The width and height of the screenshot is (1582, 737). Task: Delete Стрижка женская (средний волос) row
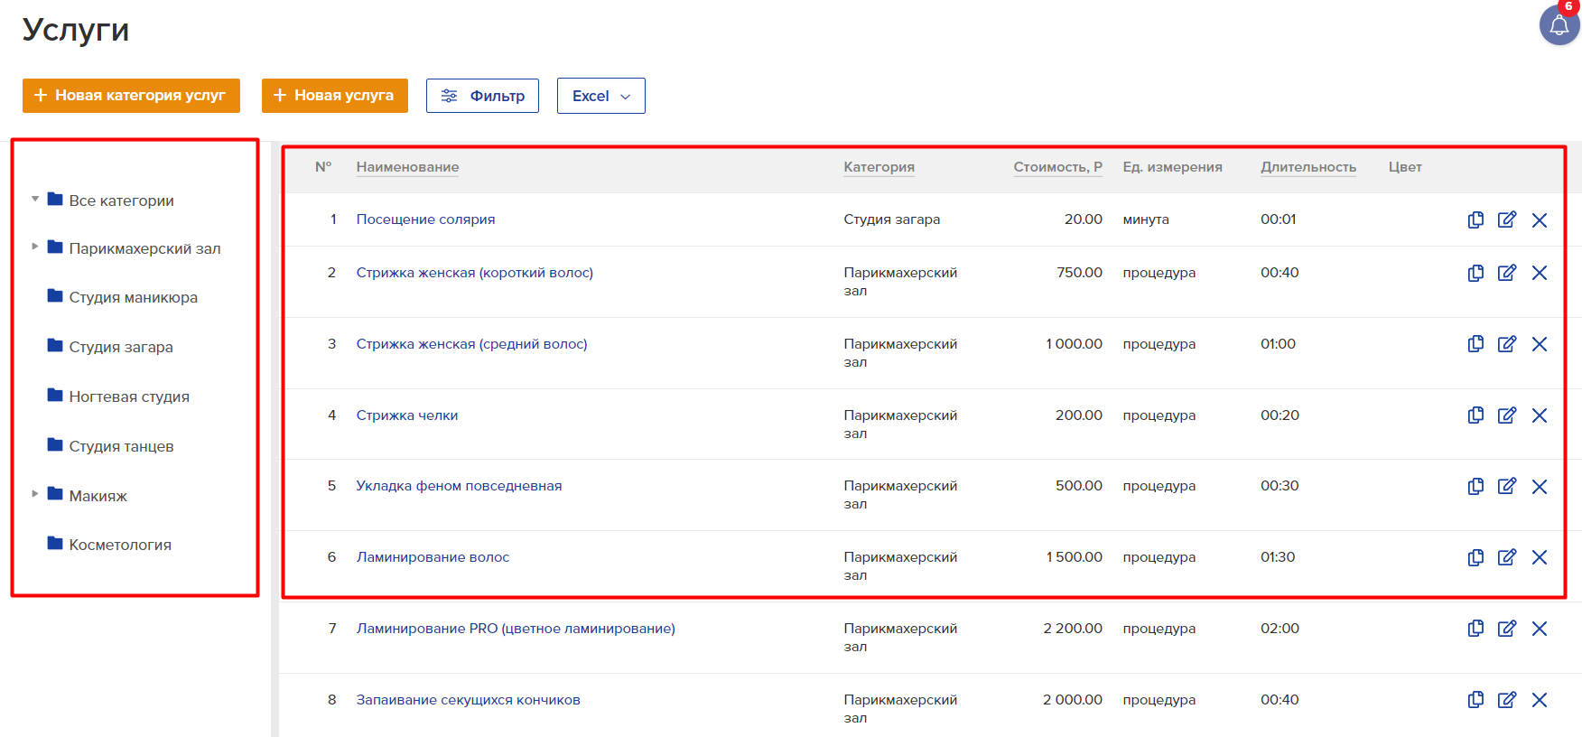(x=1540, y=344)
